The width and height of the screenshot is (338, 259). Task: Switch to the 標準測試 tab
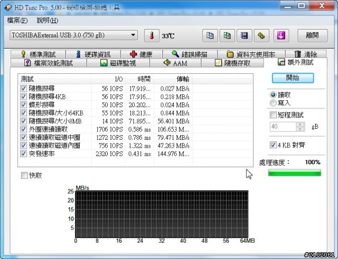click(x=38, y=54)
